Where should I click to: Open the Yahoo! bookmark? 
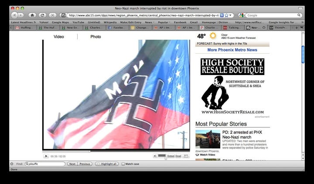point(44,22)
